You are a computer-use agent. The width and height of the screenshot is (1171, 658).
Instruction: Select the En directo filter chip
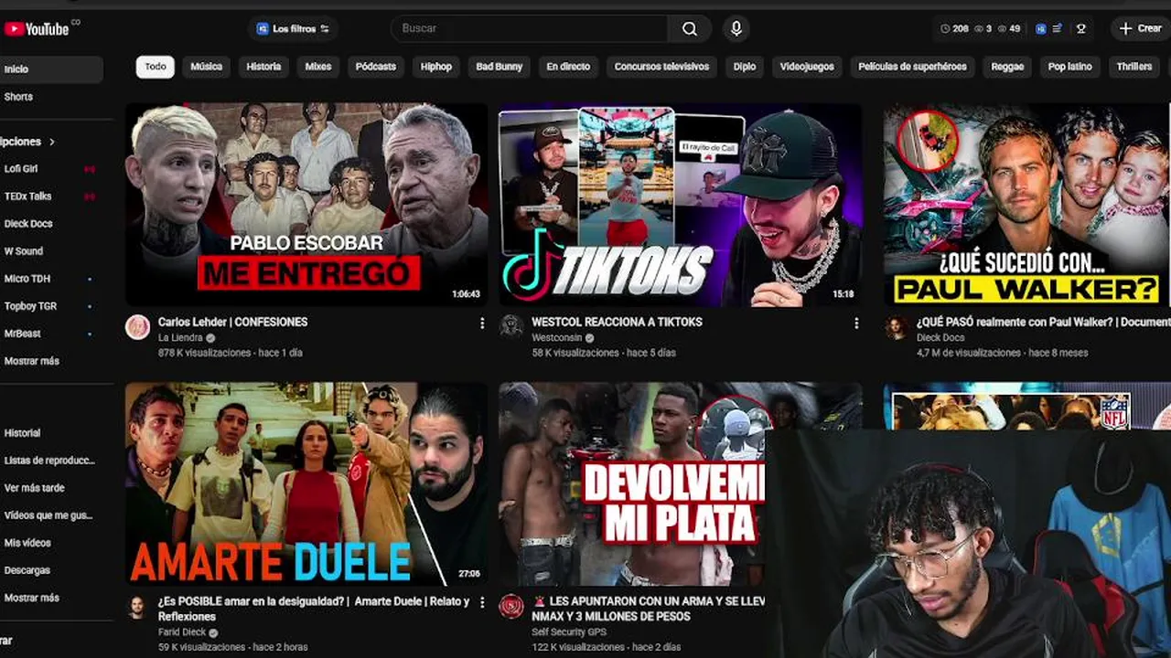tap(568, 67)
